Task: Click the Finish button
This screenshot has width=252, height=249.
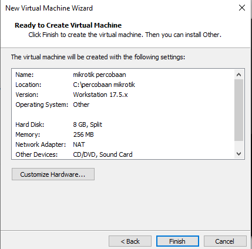Action: tap(177, 241)
